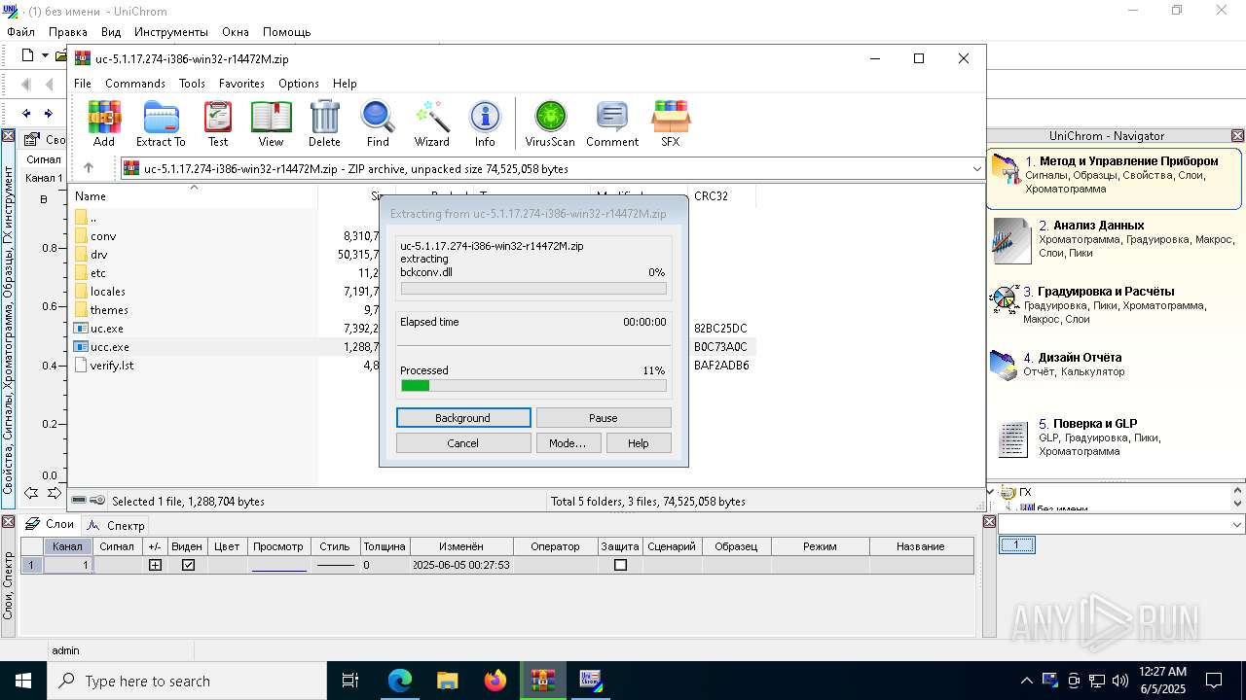The width and height of the screenshot is (1246, 700).
Task: Launch the Wizard wand tool
Action: coord(431,123)
